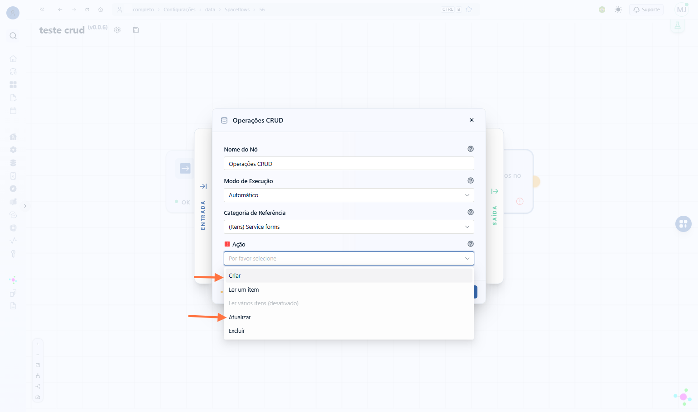The width and height of the screenshot is (698, 412).
Task: Show help for Categoria de Referência
Action: (x=471, y=212)
